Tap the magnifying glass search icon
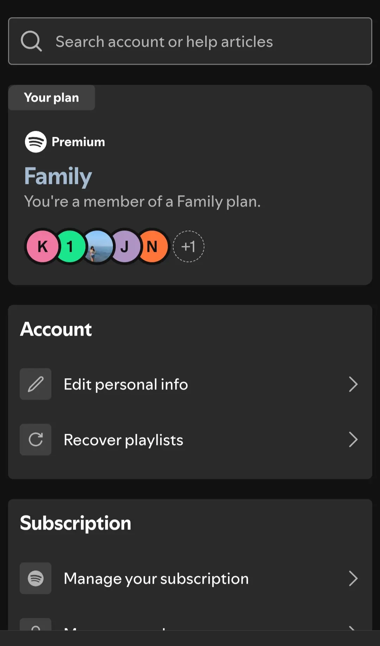 click(x=31, y=41)
